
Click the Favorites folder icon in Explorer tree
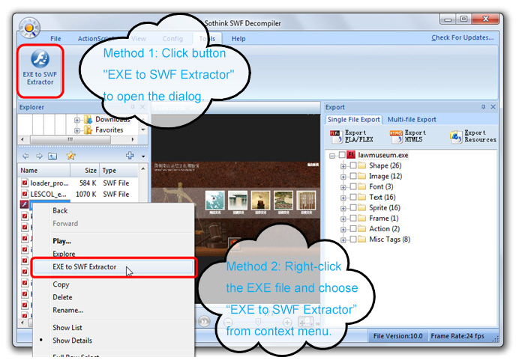pyautogui.click(x=88, y=130)
